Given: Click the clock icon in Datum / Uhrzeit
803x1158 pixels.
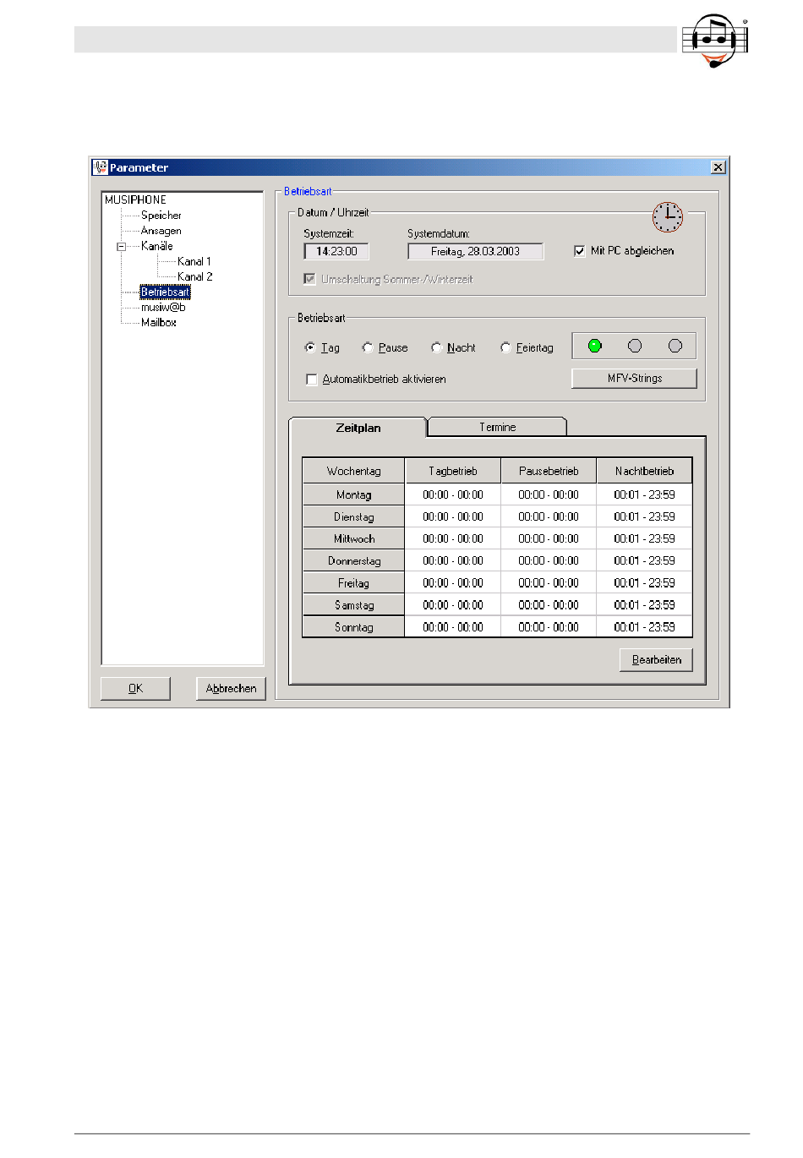Looking at the screenshot, I should click(668, 217).
